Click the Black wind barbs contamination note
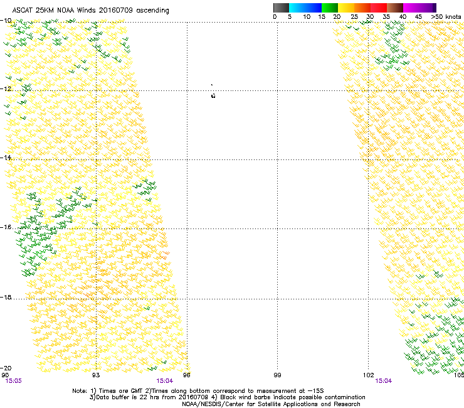Screen dimensions: 464x408 coord(288,397)
